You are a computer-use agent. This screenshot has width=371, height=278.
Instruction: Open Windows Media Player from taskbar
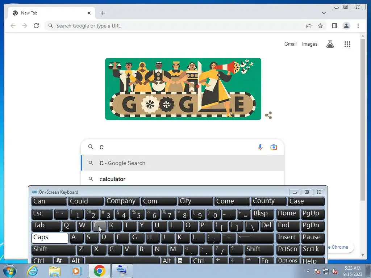click(x=77, y=271)
